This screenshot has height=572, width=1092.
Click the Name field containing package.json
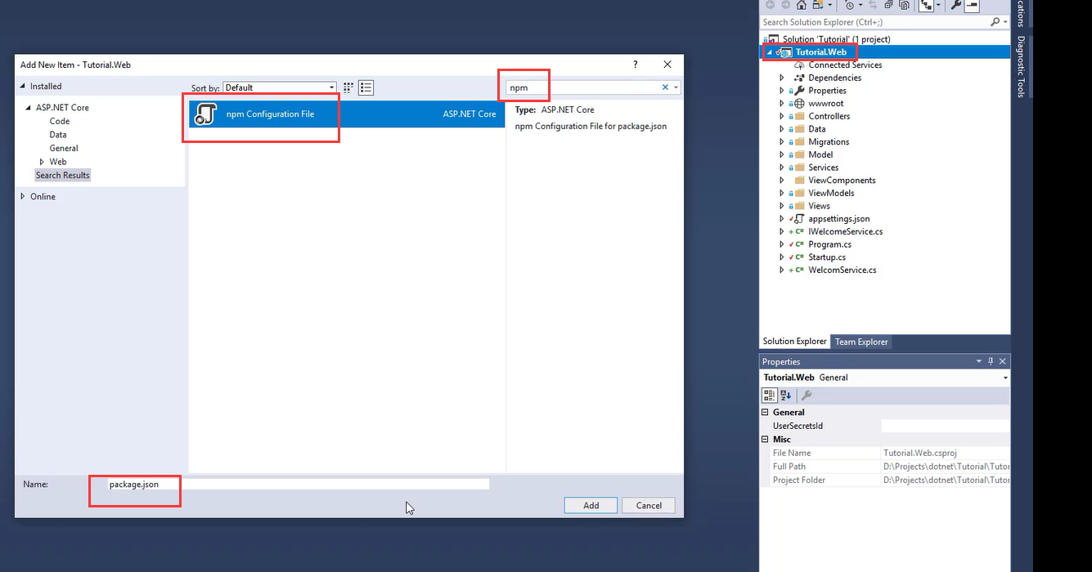coord(298,484)
